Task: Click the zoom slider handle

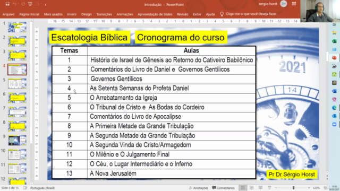Action: [293, 188]
